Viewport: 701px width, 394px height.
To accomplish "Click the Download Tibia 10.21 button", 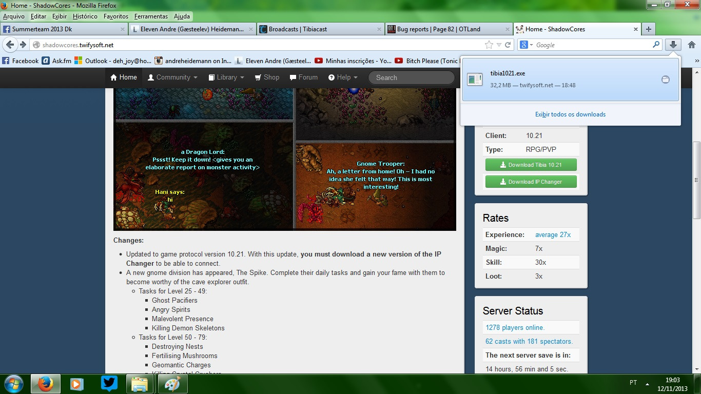I will pos(531,165).
